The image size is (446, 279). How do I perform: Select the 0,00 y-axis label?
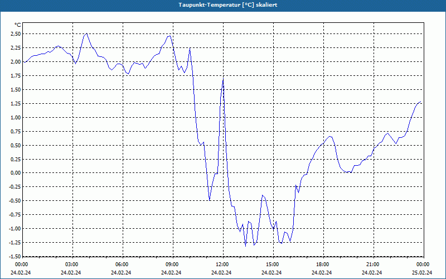[x=16, y=173]
